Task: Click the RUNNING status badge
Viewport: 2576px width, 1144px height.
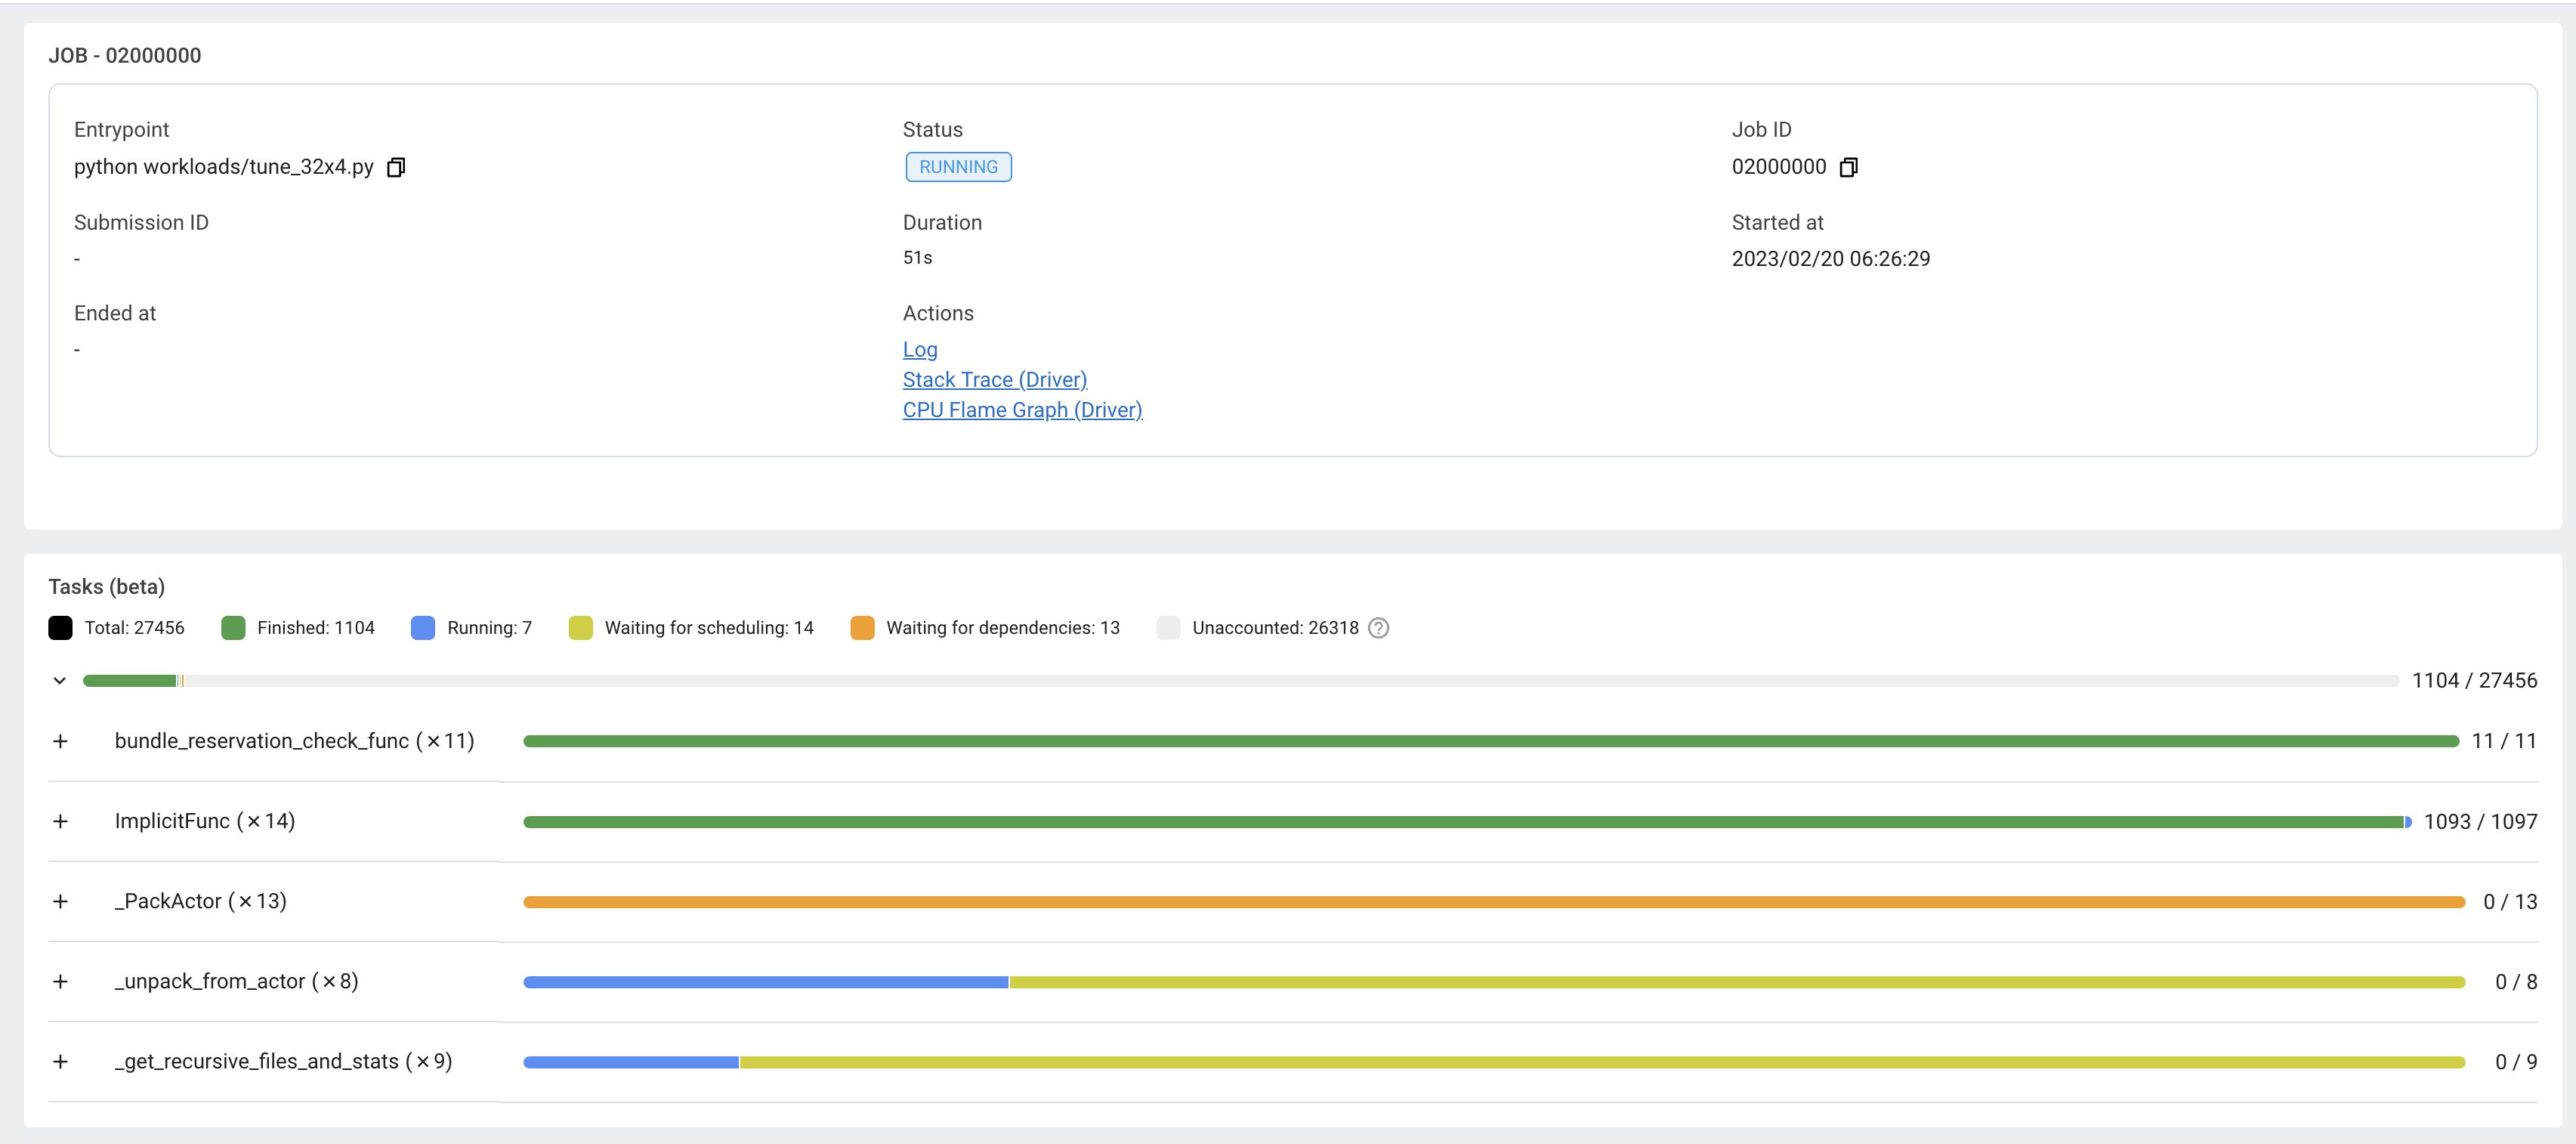Action: [x=957, y=167]
